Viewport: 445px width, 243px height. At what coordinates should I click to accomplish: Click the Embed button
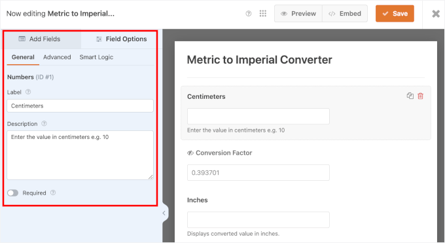pos(345,14)
